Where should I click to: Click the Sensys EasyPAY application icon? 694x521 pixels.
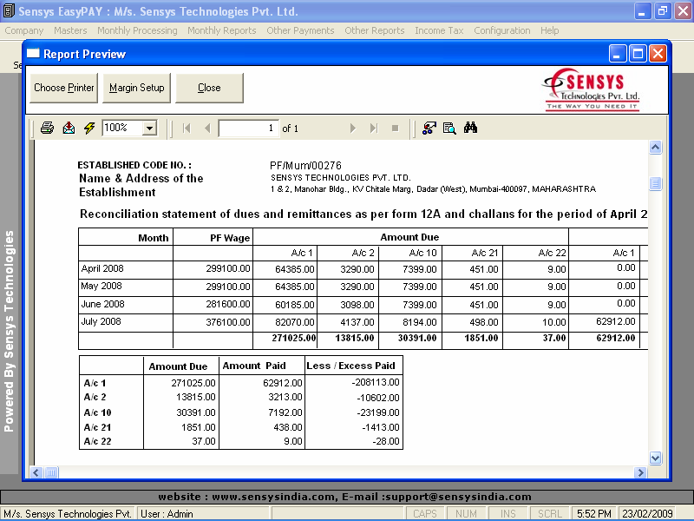9,11
